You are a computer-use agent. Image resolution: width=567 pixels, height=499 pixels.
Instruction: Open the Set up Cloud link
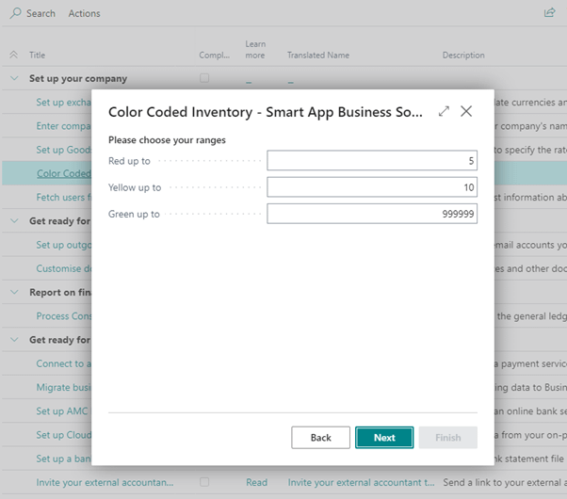(x=64, y=435)
